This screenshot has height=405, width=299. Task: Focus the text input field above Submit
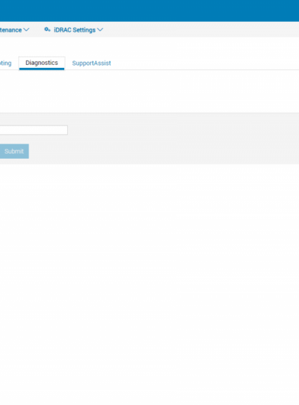[x=34, y=130]
